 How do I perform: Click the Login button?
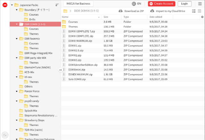184,4
